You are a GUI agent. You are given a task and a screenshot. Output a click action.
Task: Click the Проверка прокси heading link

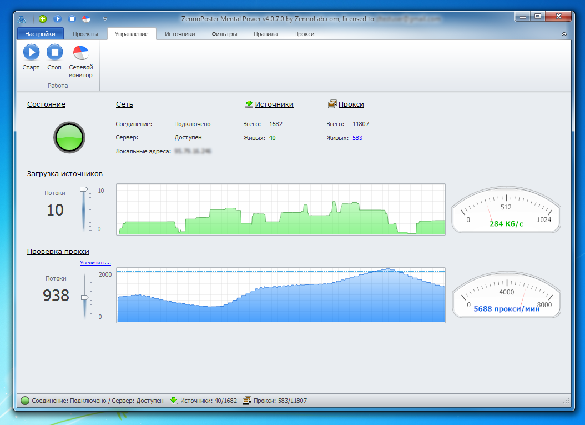pos(58,251)
